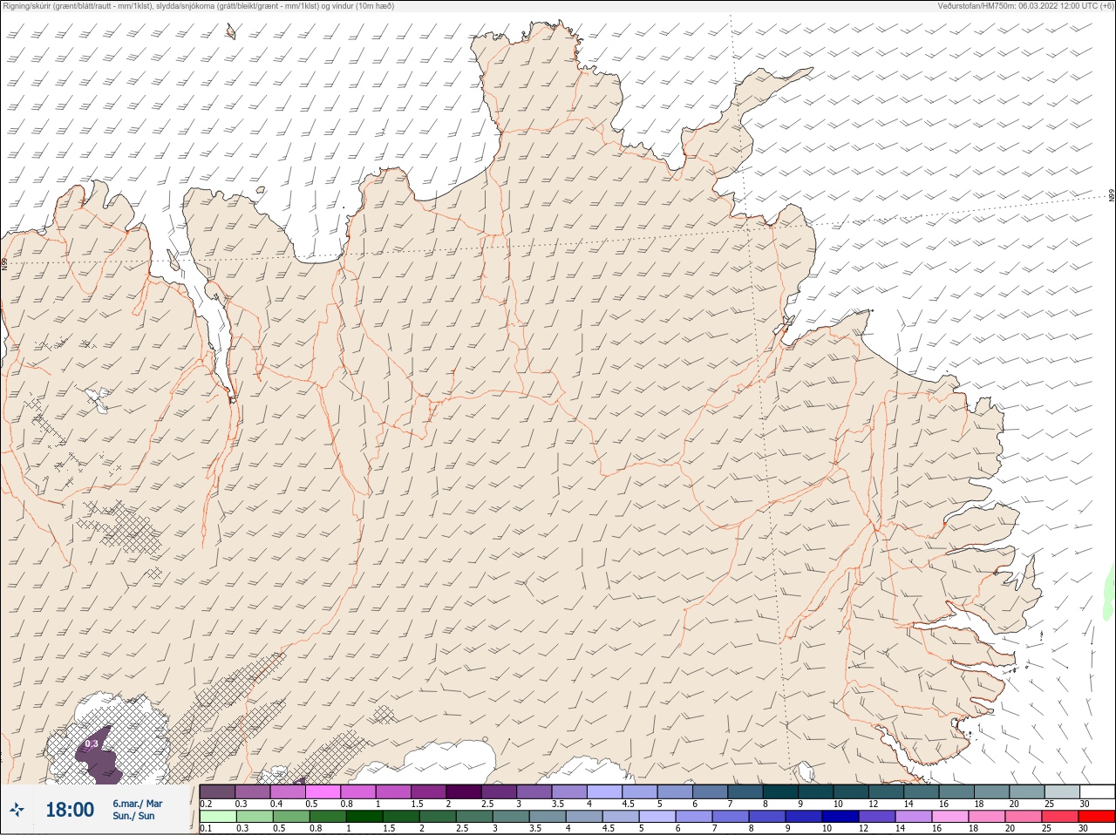
Task: Click the weekday text 'Sun./ Sun'
Action: [133, 816]
